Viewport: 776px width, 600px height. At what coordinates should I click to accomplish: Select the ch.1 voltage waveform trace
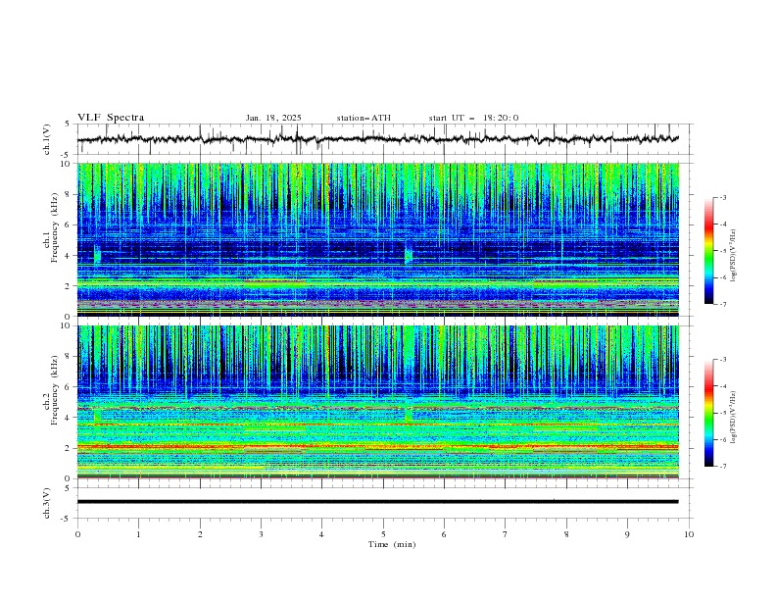[377, 139]
